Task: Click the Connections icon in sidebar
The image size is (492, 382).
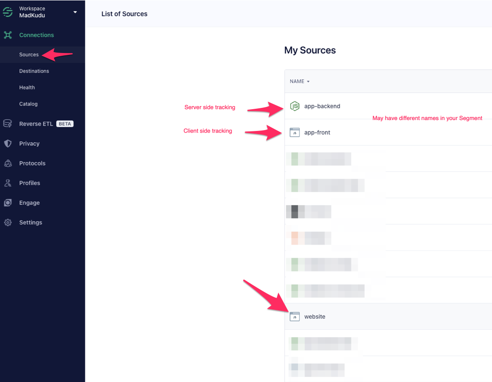Action: click(8, 35)
